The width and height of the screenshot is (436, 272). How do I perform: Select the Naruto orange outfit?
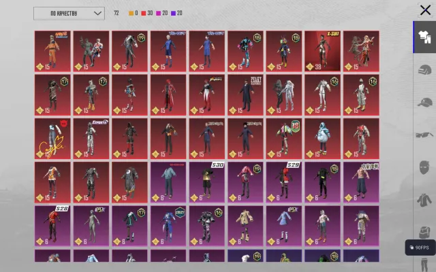[x=52, y=51]
